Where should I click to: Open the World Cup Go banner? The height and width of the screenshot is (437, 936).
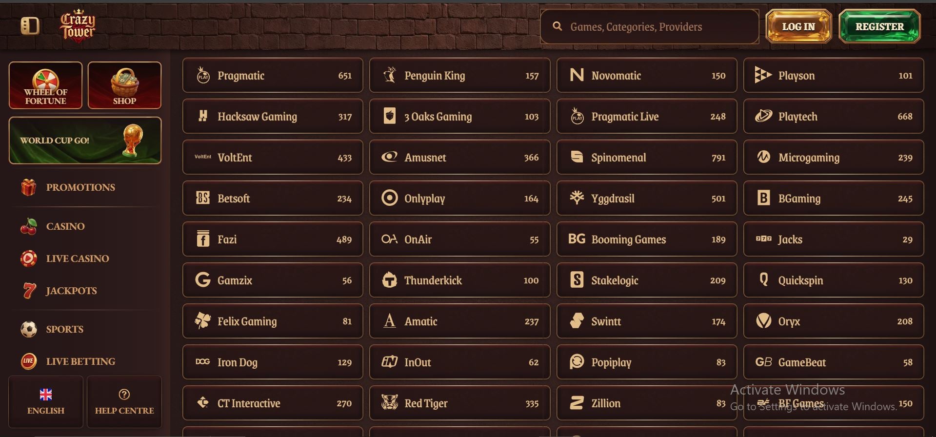pyautogui.click(x=85, y=140)
